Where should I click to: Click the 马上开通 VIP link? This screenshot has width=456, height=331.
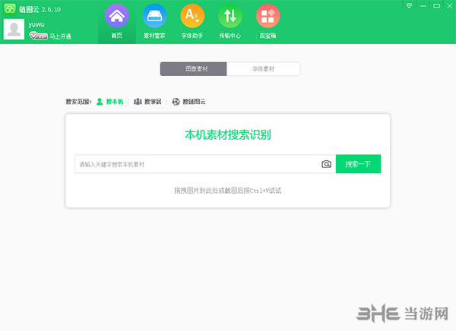click(60, 36)
